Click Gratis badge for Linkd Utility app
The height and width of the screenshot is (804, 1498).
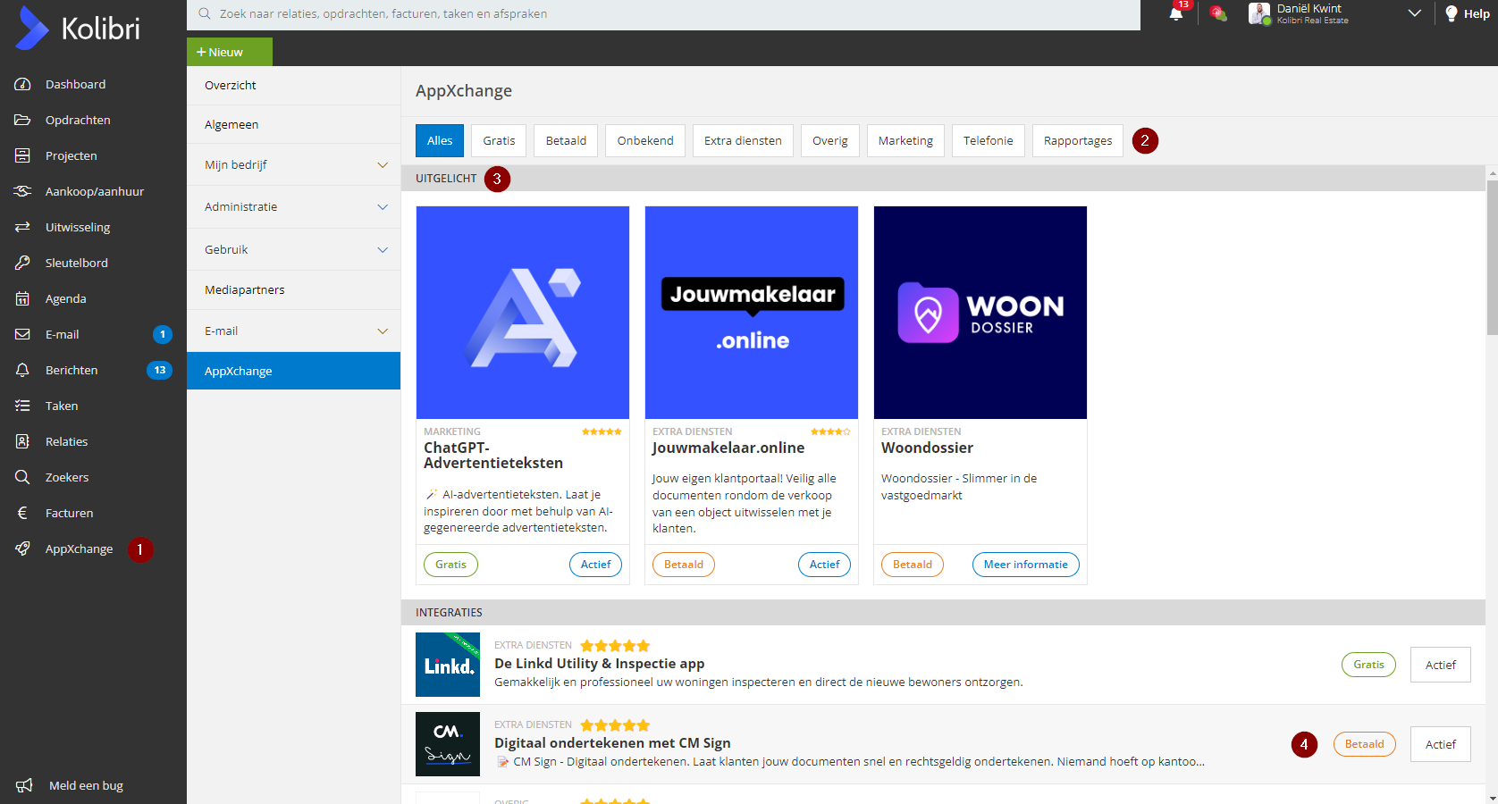1368,665
